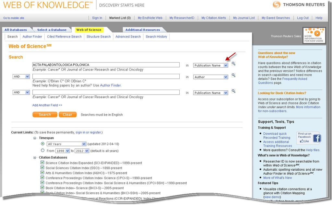Screen dimensions: 332x205
Task: Click the Go to mobile site link
Action: click(x=14, y=18)
